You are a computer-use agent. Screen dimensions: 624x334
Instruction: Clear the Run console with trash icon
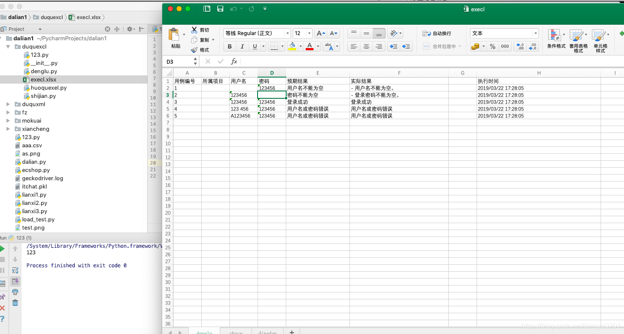tap(15, 303)
